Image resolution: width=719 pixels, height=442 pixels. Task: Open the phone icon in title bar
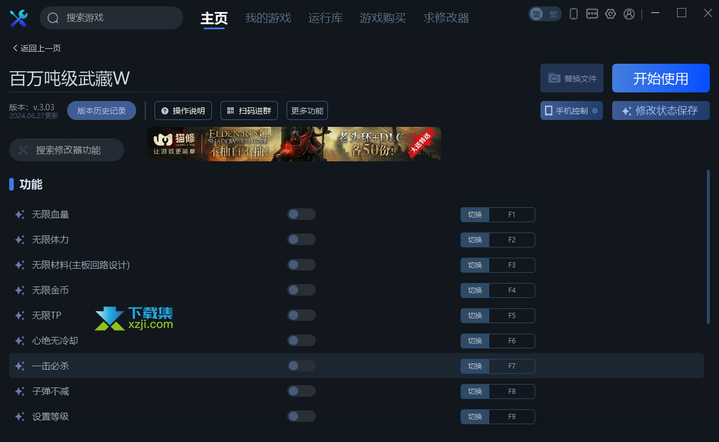[573, 14]
